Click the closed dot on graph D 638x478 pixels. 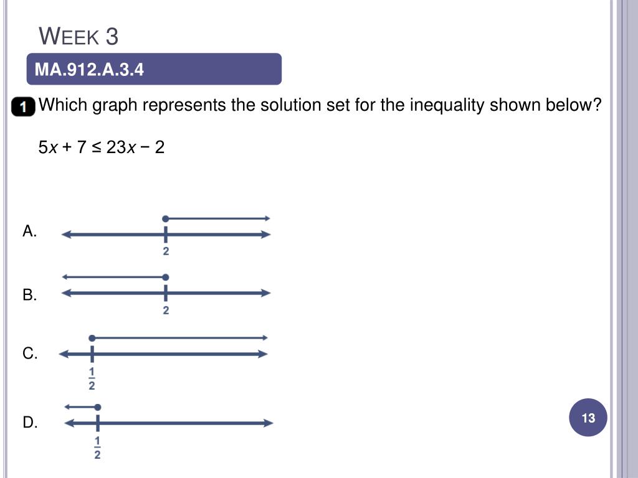click(98, 407)
